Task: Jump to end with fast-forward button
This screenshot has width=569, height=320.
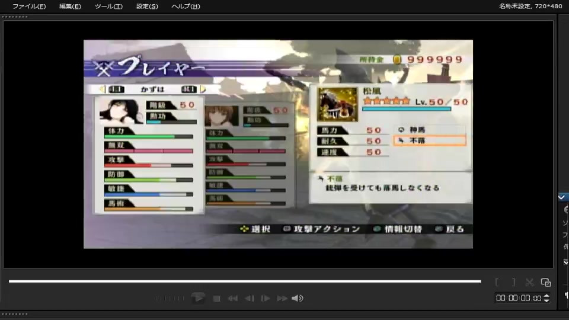Action: point(282,298)
